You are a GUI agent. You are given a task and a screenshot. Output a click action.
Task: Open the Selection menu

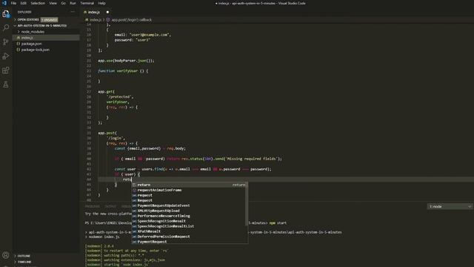38,3
